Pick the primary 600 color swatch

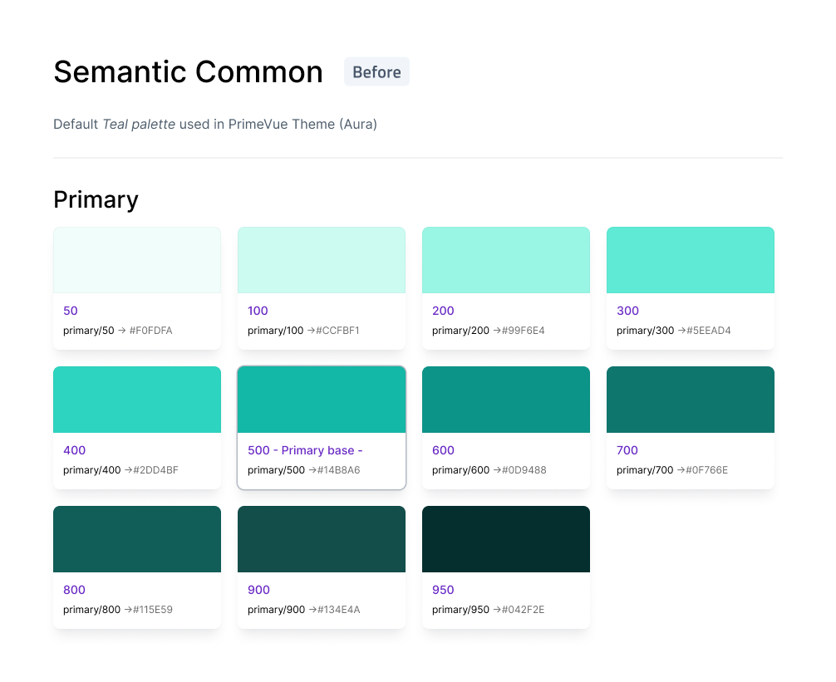click(x=506, y=400)
